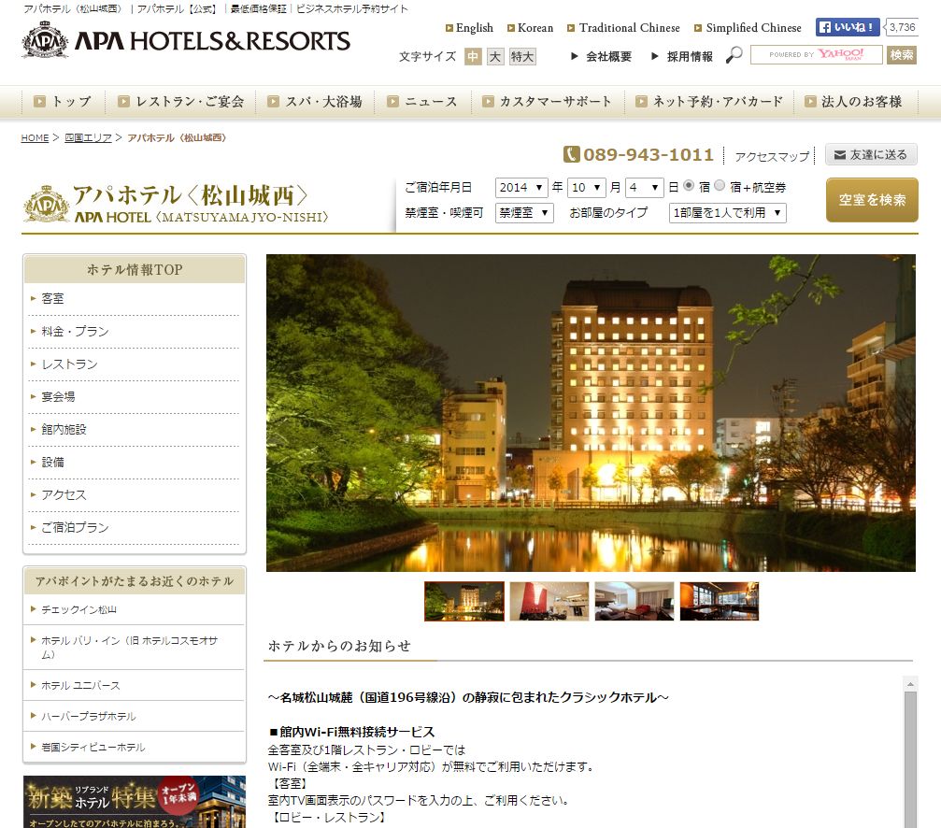Select the 宿 only radio button
This screenshot has height=828, width=941.
click(689, 186)
